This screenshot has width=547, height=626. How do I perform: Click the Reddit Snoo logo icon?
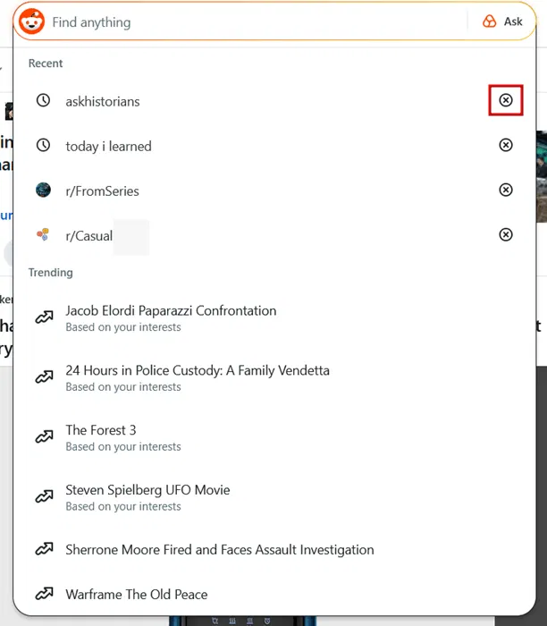point(32,21)
